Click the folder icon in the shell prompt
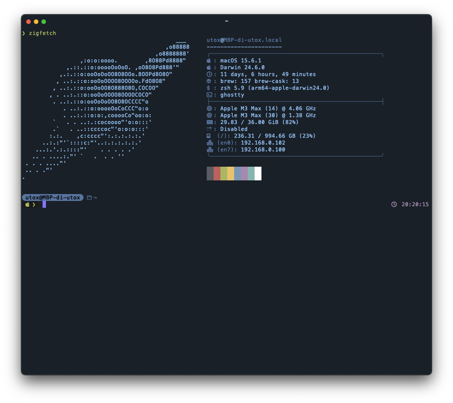Viewport: 453px width, 403px height. [89, 197]
